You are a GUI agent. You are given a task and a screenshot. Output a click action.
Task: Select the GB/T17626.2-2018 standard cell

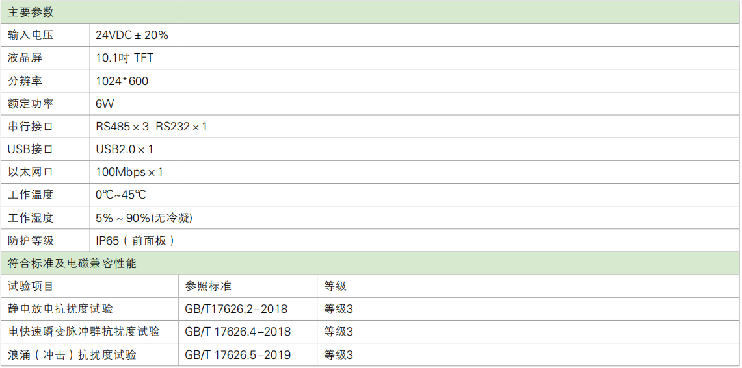point(236,309)
